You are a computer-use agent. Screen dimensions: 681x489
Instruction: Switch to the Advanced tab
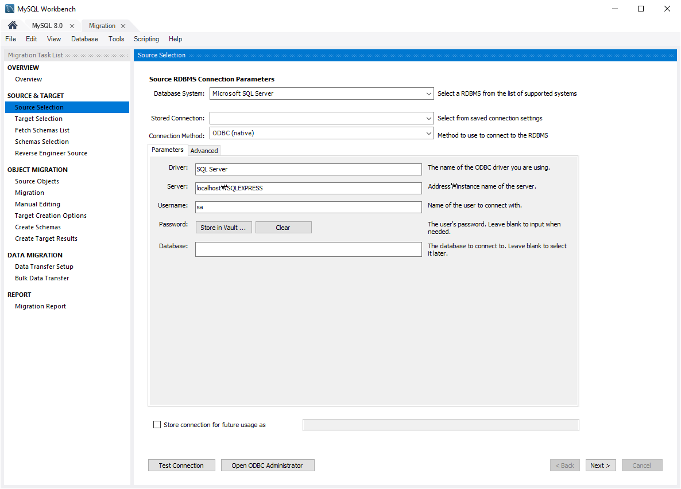204,151
